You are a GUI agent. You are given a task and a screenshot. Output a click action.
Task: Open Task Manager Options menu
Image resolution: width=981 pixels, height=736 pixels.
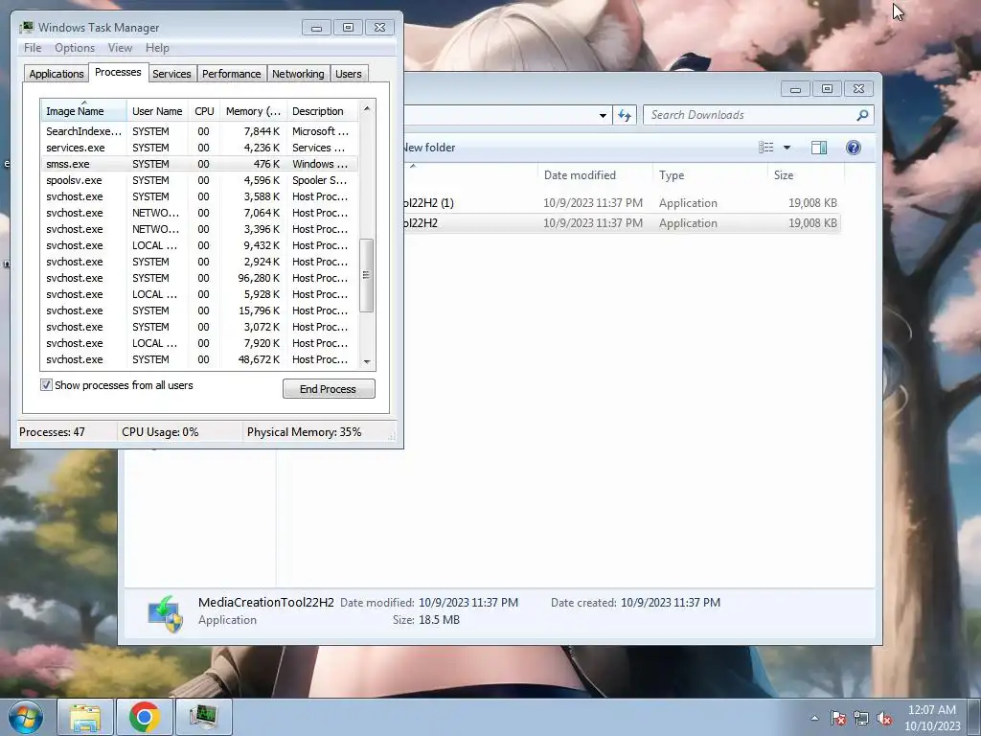tap(75, 48)
